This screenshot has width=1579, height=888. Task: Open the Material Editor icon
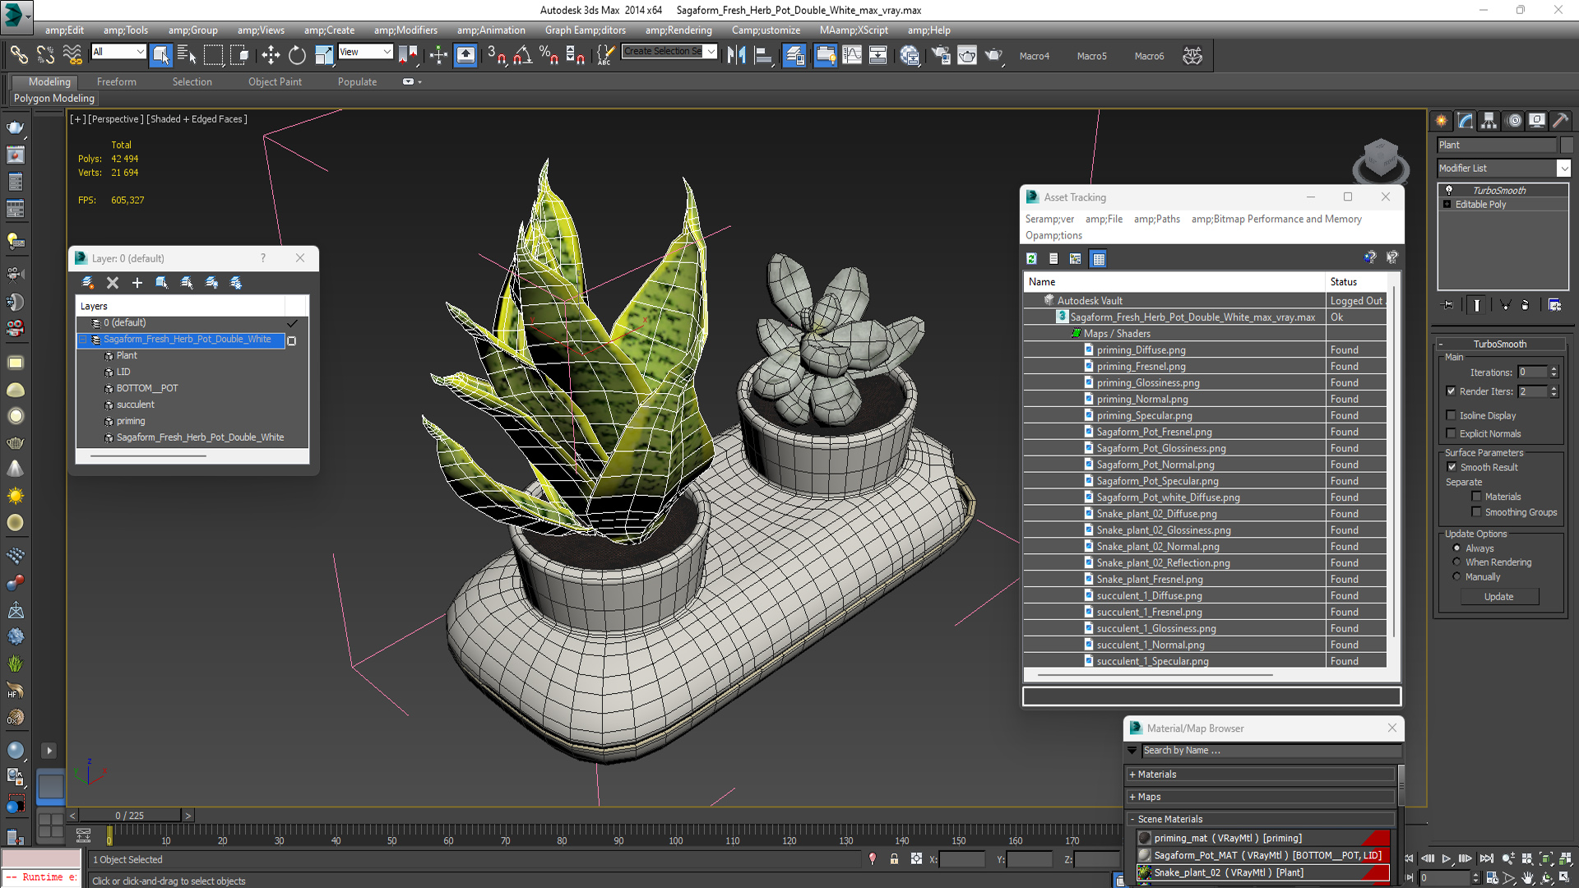point(909,55)
